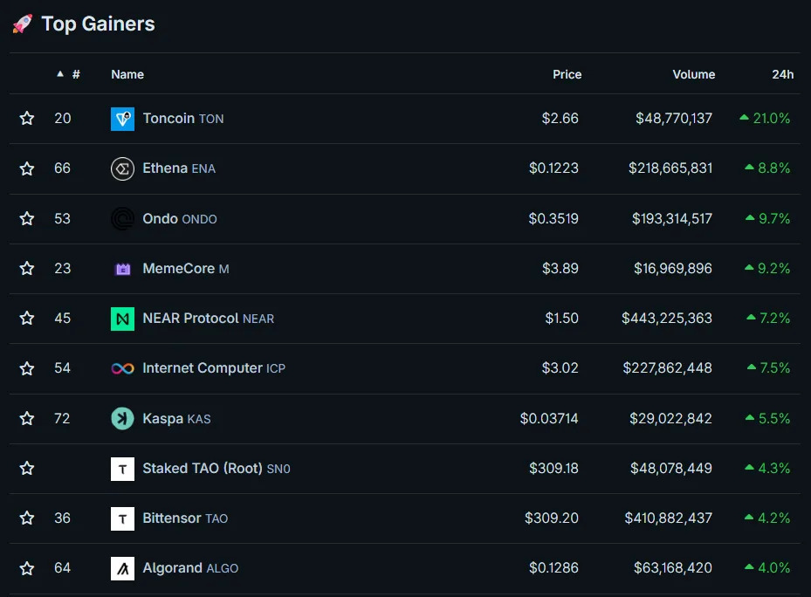Open the Bittensor TAO coin page
Viewport: 811px width, 597px height.
point(185,518)
